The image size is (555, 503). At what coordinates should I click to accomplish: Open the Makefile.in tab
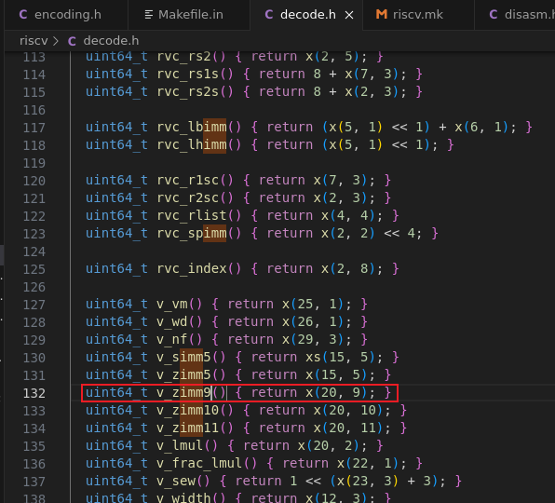pyautogui.click(x=189, y=15)
